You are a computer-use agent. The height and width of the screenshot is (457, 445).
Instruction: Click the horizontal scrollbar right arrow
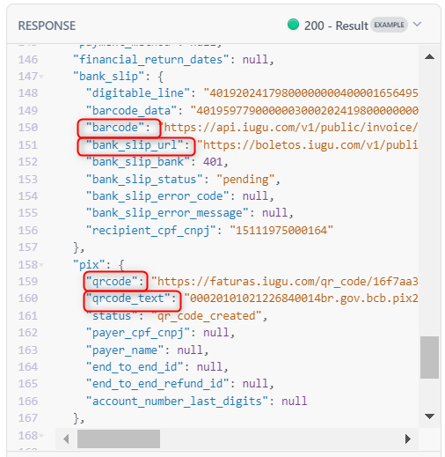(408, 439)
